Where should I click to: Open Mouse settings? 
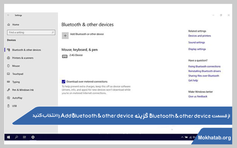click(16, 66)
